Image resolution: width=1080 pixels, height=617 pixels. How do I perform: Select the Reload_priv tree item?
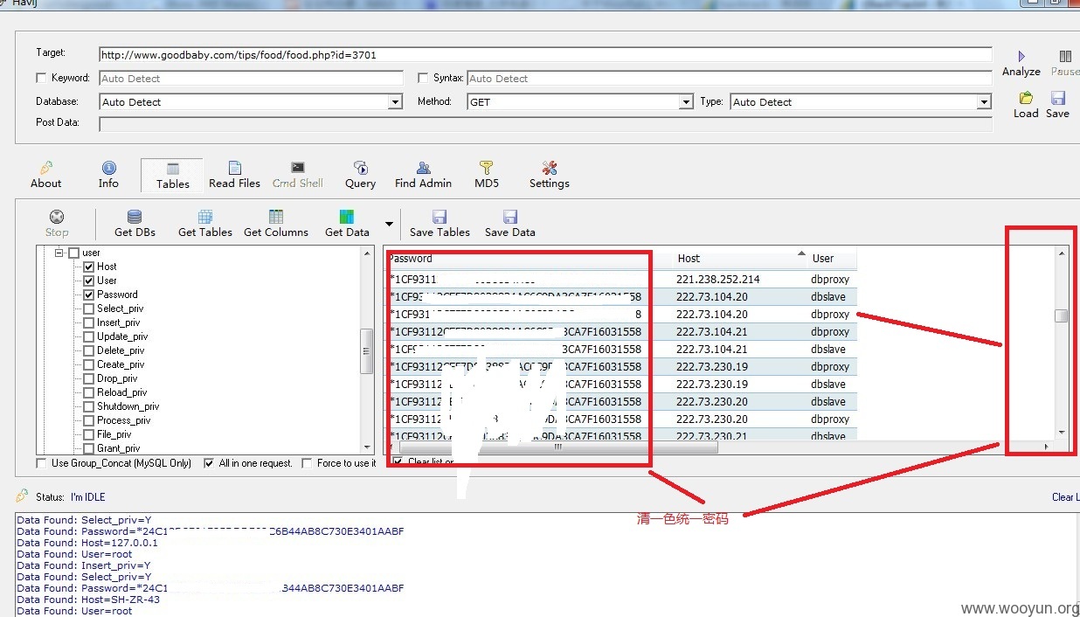click(x=121, y=392)
